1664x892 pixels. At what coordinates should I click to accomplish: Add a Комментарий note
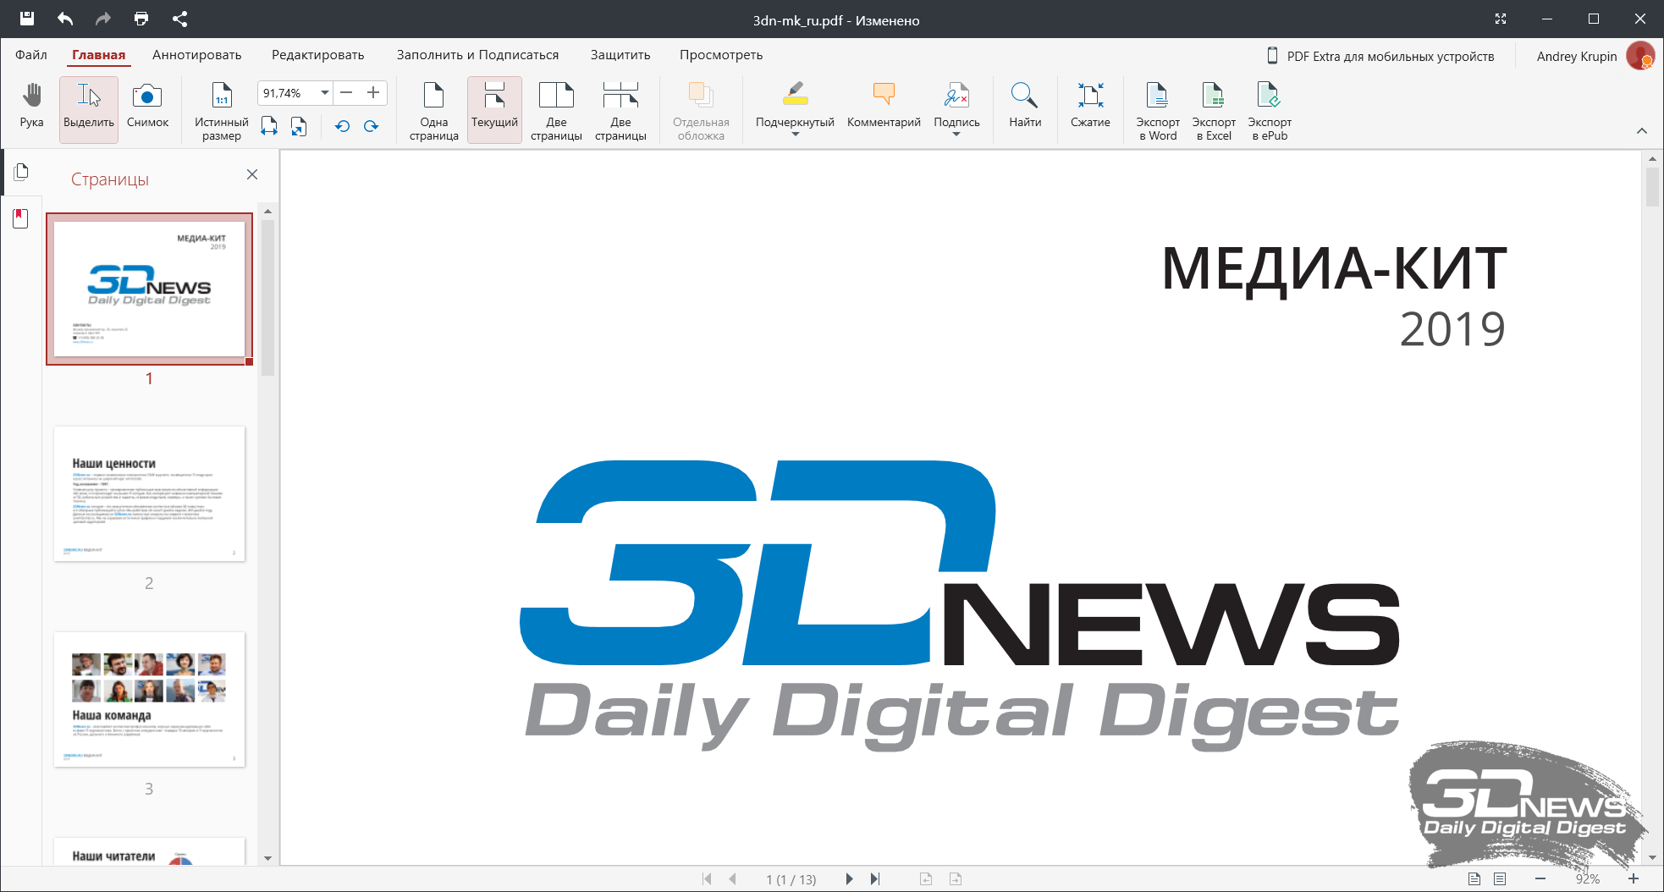click(x=884, y=107)
